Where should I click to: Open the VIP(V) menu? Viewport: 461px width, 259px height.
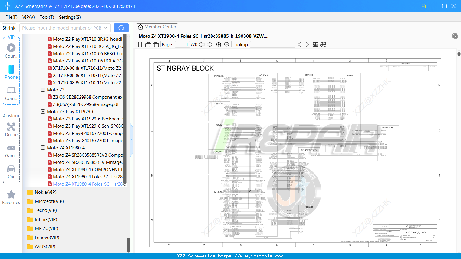tap(28, 17)
